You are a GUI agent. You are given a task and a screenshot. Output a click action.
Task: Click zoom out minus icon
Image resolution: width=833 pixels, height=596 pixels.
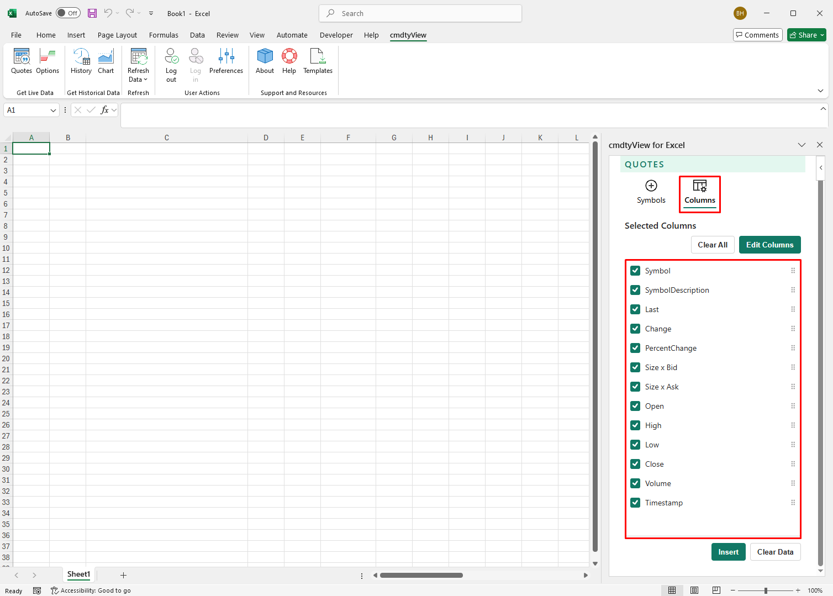click(x=733, y=590)
